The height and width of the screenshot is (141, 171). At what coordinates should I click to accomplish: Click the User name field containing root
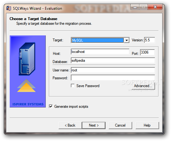click(113, 70)
